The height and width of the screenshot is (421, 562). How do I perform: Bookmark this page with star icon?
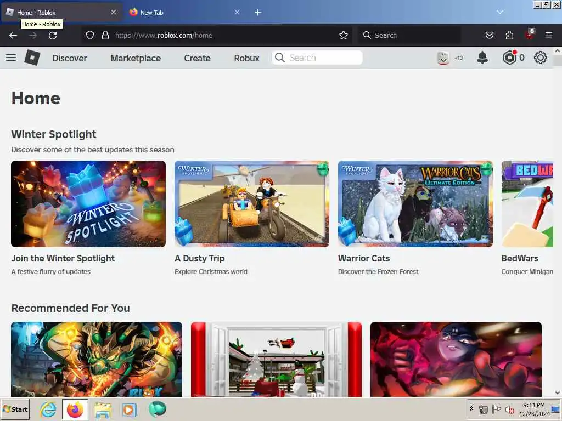pyautogui.click(x=344, y=35)
